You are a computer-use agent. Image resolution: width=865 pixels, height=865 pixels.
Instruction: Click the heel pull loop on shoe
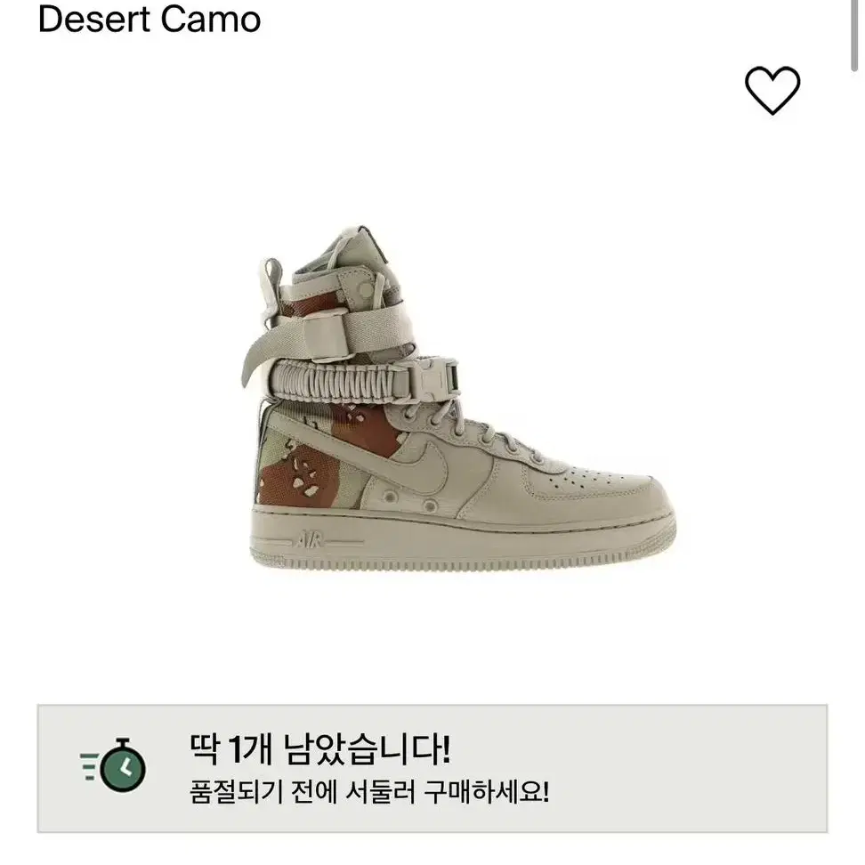pyautogui.click(x=271, y=287)
